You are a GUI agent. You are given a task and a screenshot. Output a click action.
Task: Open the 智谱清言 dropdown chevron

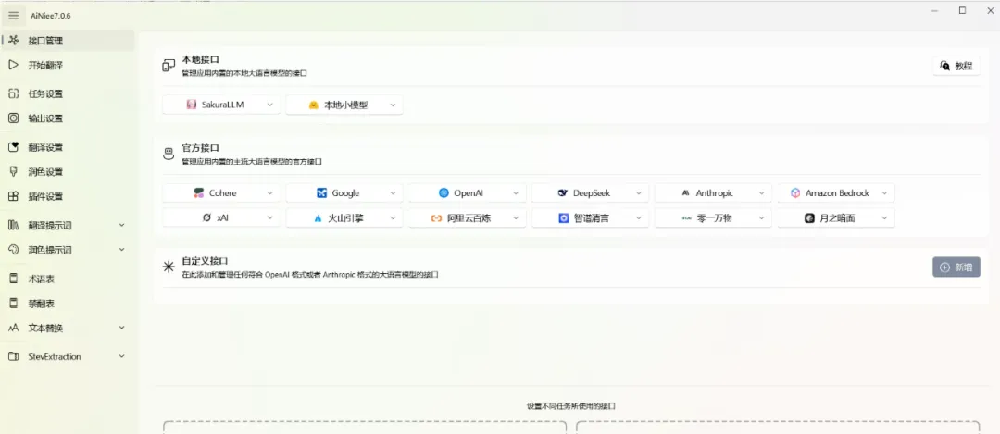pos(638,218)
